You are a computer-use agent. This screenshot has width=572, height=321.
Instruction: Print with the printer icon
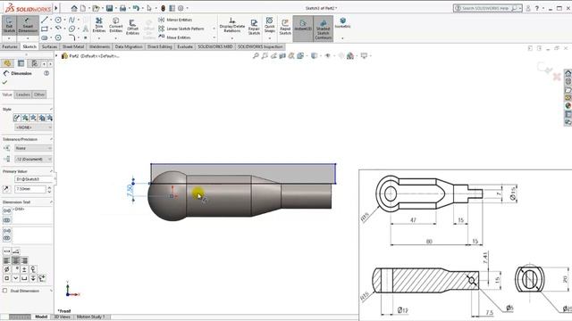pos(123,8)
